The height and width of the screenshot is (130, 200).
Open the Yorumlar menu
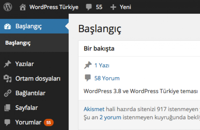point(28,122)
